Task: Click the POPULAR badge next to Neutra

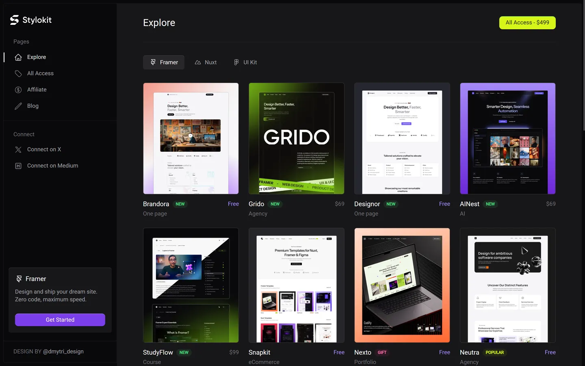Action: (495, 353)
